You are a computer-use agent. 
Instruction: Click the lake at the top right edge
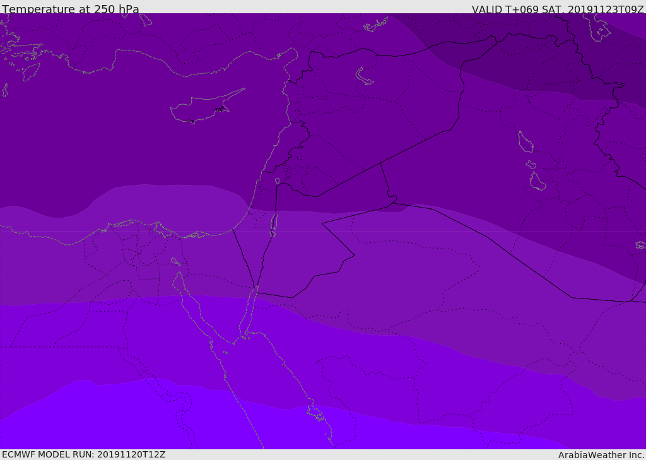[597, 27]
